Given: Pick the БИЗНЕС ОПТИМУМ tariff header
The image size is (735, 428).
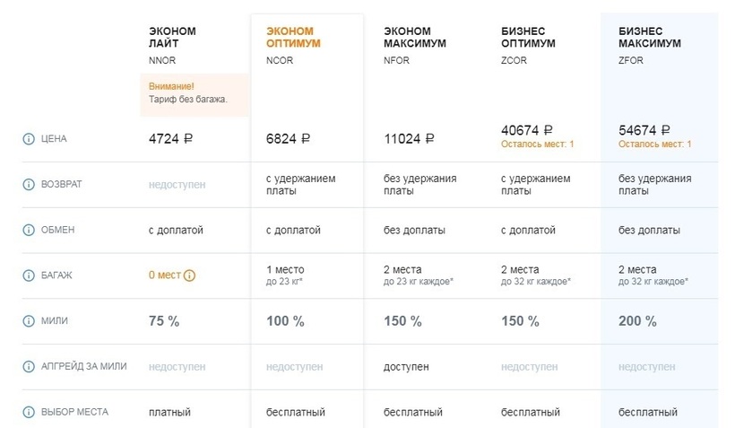Looking at the screenshot, I should pyautogui.click(x=528, y=37).
